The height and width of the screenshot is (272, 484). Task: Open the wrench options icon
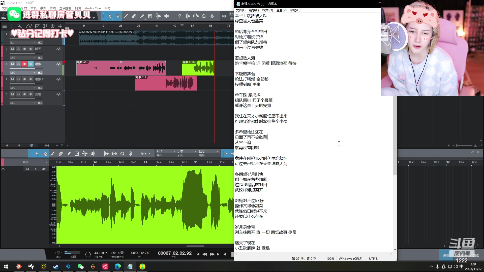[20, 26]
